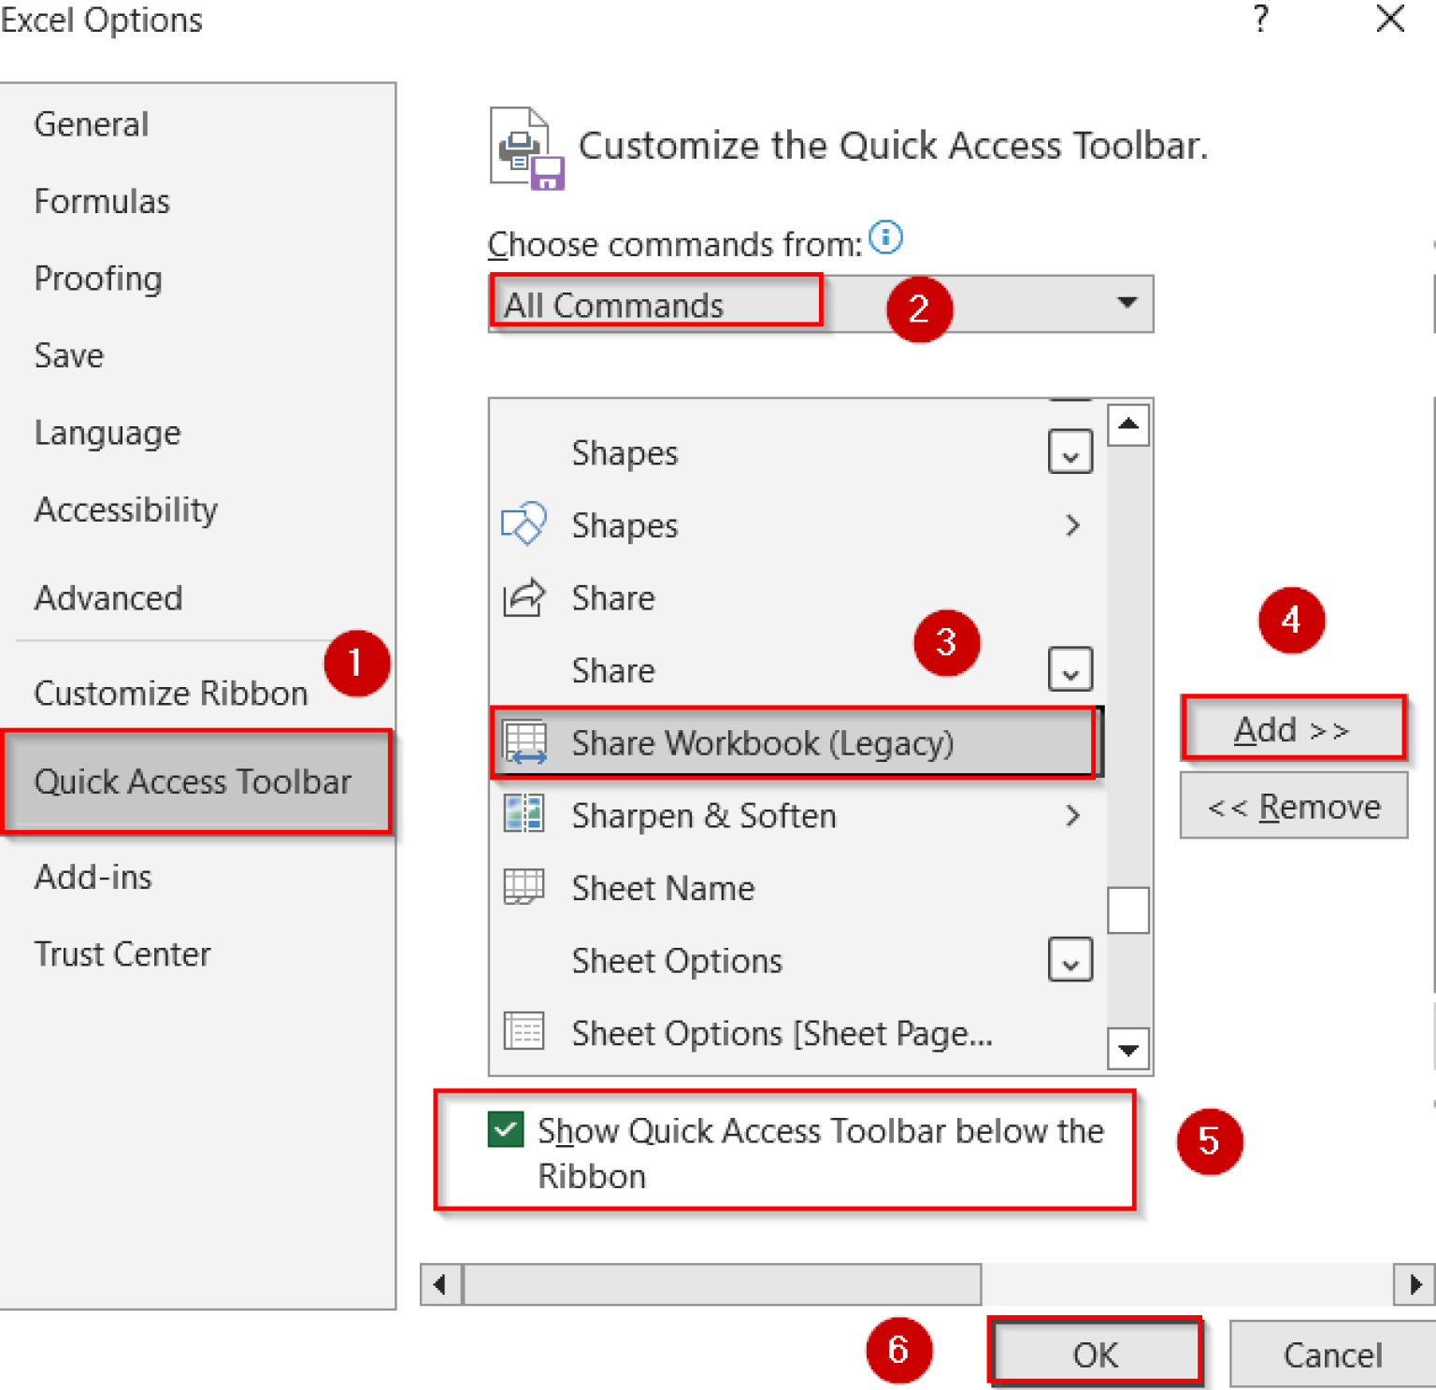
Task: Click the down arrow on the vertical scrollbar
Action: point(1128,1049)
